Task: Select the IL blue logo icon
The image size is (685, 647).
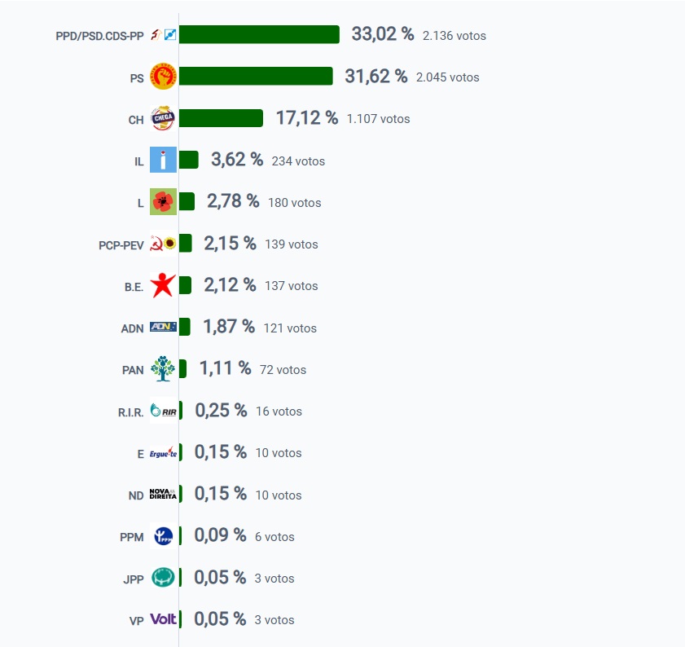Action: point(163,160)
